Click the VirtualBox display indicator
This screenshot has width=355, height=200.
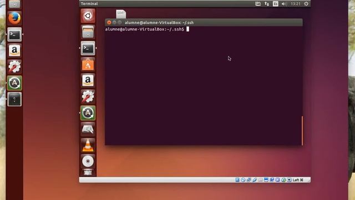pyautogui.click(x=266, y=180)
